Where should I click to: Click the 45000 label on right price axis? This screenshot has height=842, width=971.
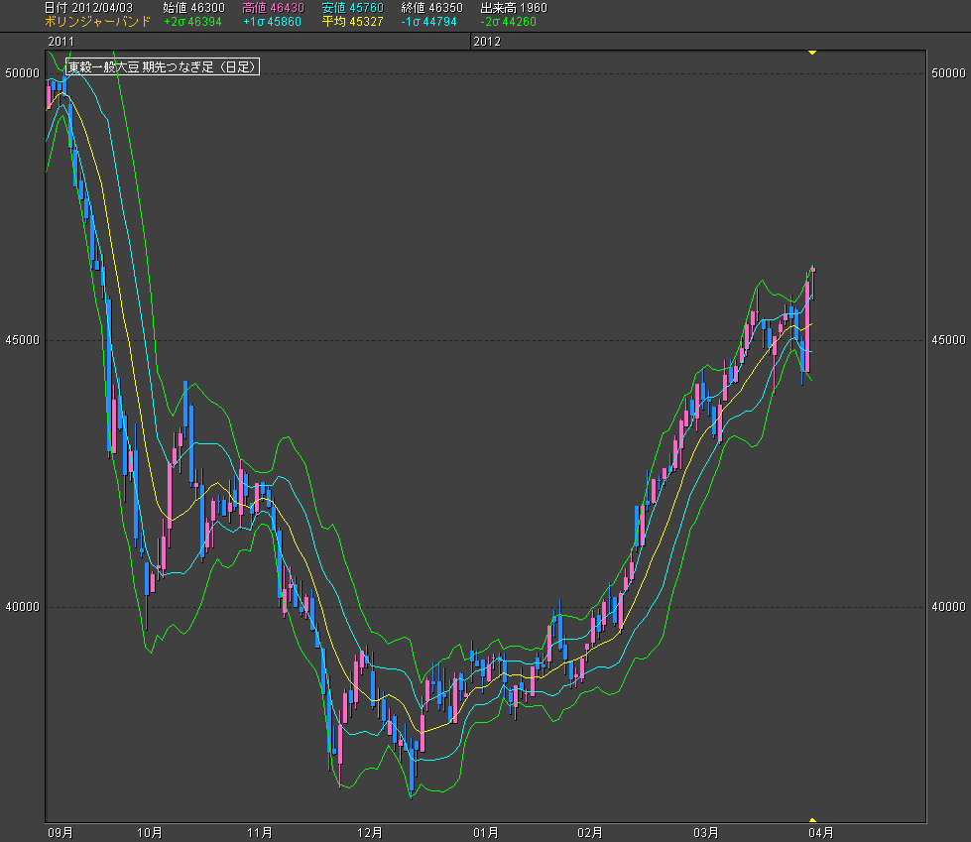tap(948, 340)
